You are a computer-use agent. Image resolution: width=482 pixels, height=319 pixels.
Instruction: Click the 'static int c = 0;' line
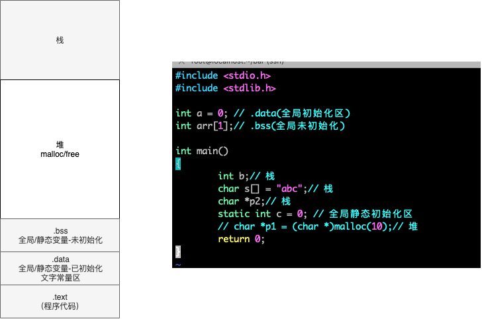(315, 214)
